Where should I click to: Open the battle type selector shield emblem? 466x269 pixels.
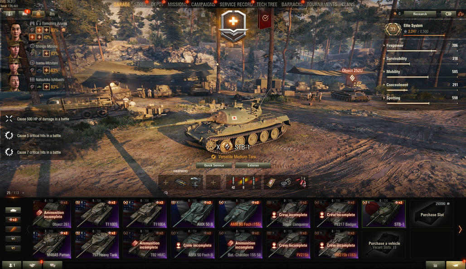[233, 26]
